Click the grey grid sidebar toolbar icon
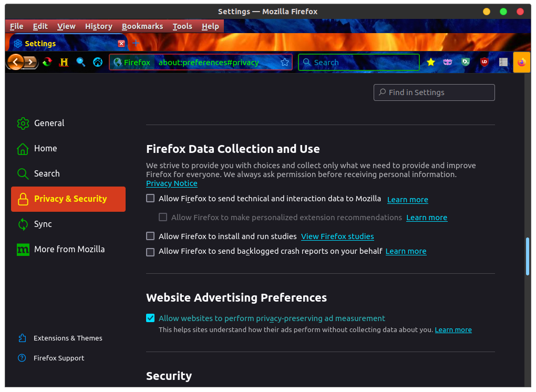This screenshot has height=392, width=536. pos(503,62)
